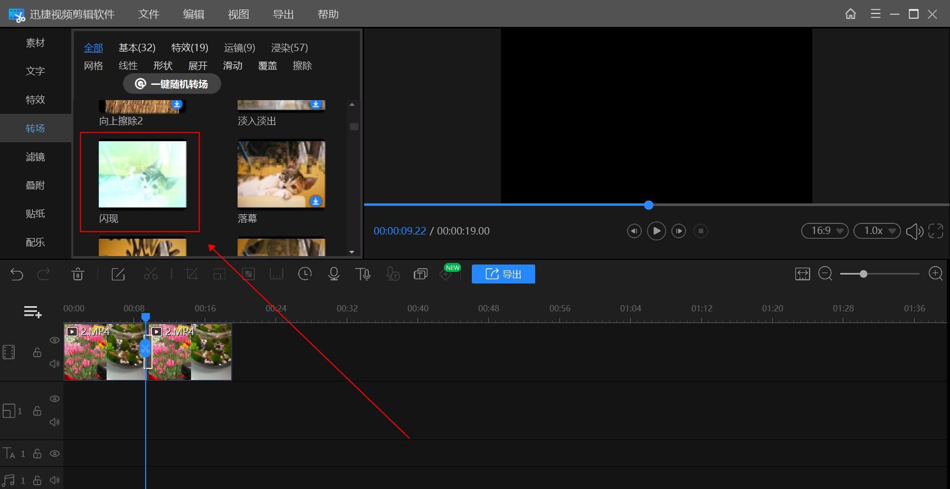Image resolution: width=950 pixels, height=489 pixels.
Task: Switch to 特效 sidebar tab
Action: (x=35, y=100)
